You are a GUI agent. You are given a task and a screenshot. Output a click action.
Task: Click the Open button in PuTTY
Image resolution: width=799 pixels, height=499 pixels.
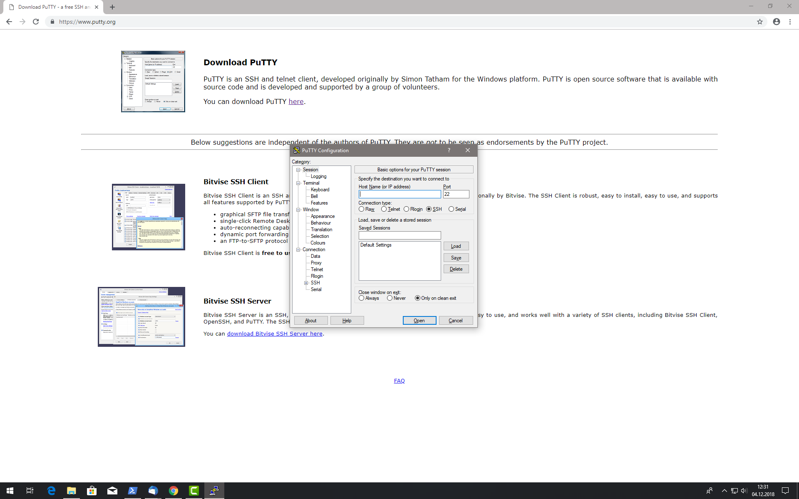coord(419,321)
